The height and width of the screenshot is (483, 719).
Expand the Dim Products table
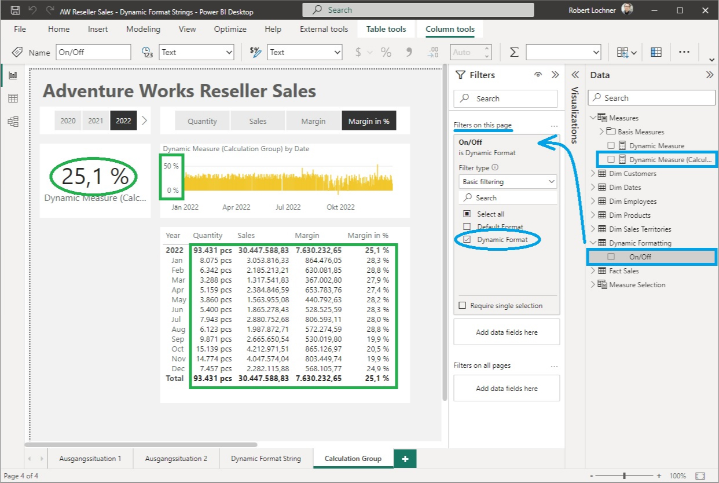593,215
